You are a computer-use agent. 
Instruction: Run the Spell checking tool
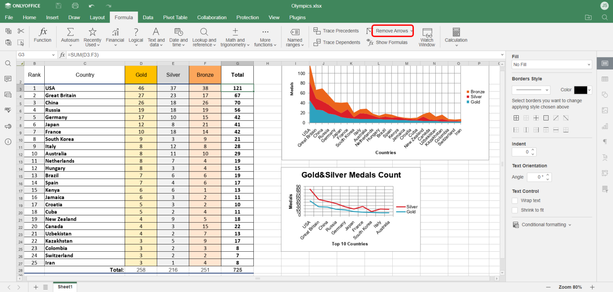click(8, 110)
